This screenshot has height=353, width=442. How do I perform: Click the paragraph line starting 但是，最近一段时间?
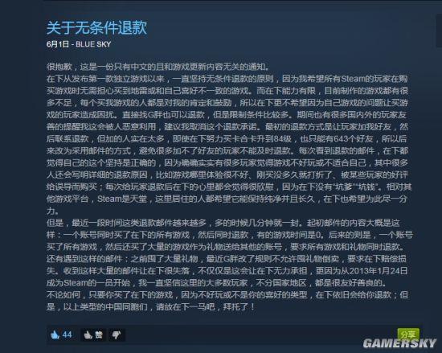(x=223, y=223)
